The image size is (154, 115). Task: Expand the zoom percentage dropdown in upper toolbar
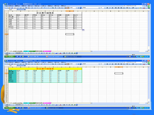point(76,8)
